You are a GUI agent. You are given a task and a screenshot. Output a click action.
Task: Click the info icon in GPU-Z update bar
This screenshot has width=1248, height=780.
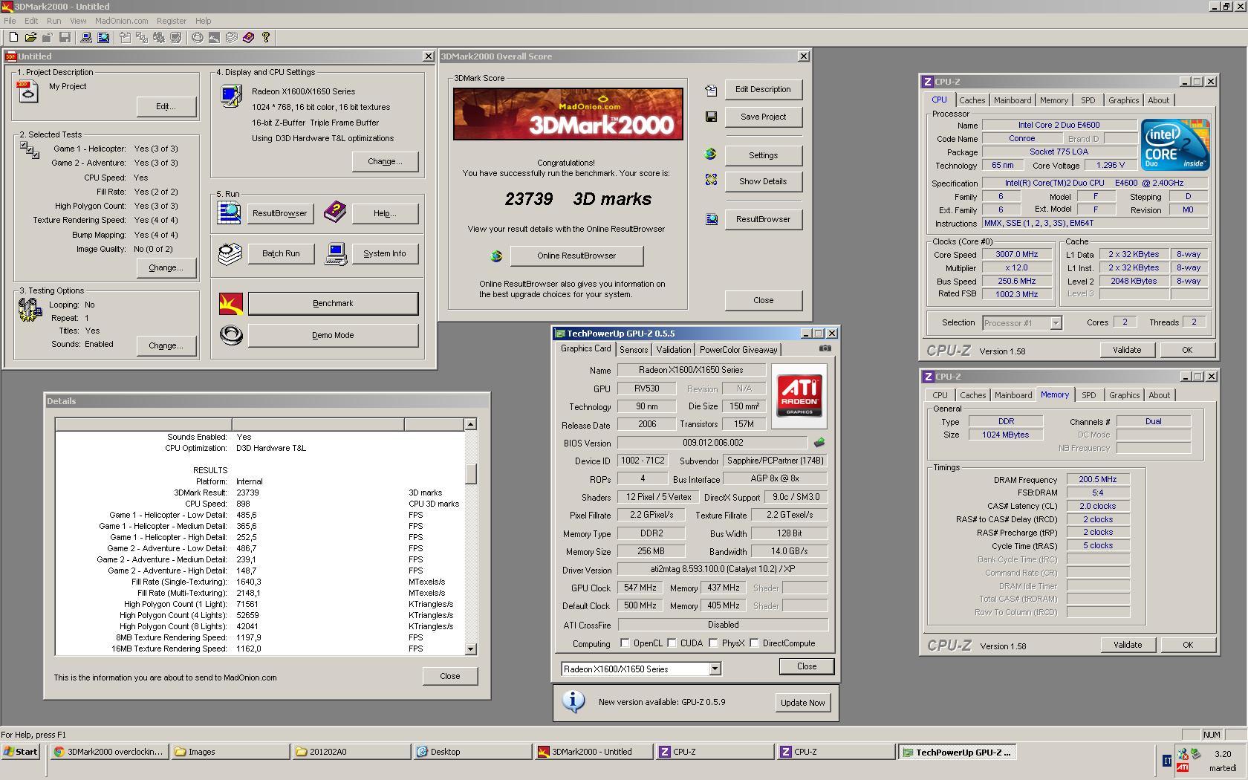(x=573, y=702)
